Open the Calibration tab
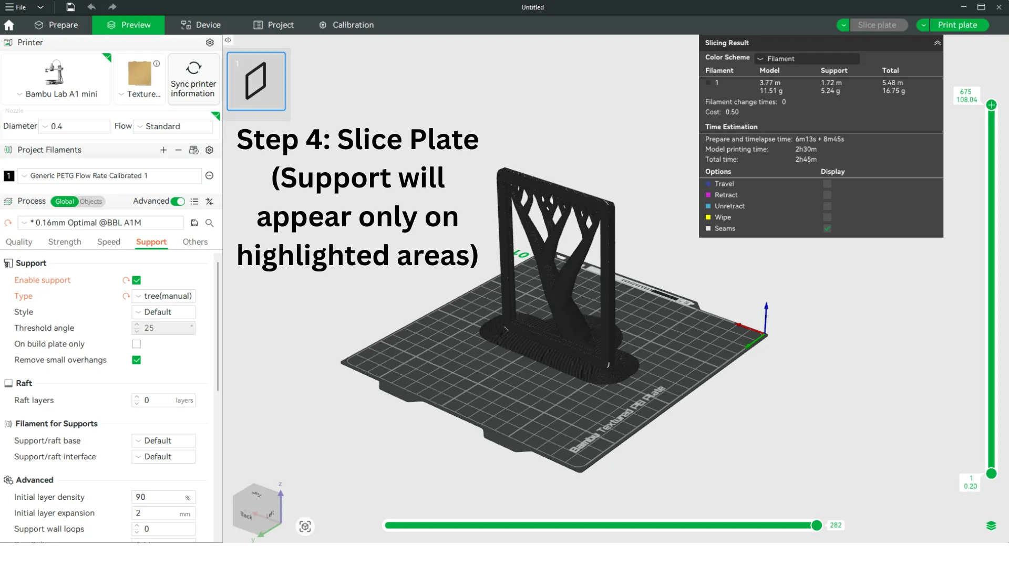1009x567 pixels. [346, 25]
